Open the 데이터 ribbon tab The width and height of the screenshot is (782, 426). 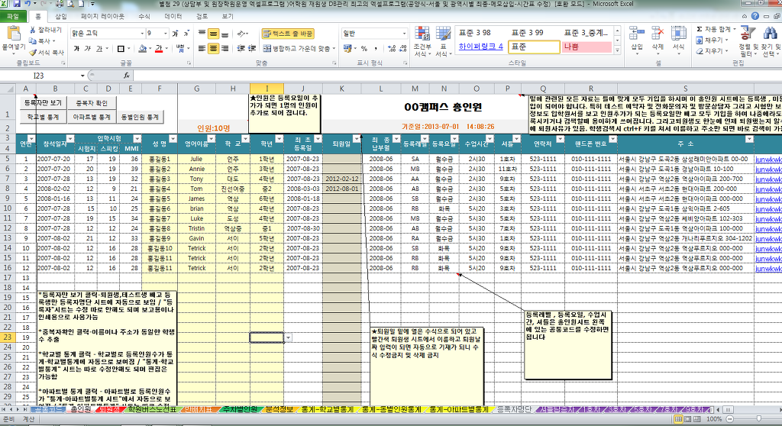click(x=173, y=15)
